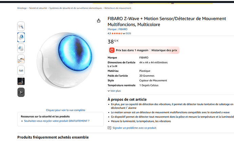Go to 'Sûreté et sécurité' breadcrumb
The image size is (234, 141).
click(38, 8)
